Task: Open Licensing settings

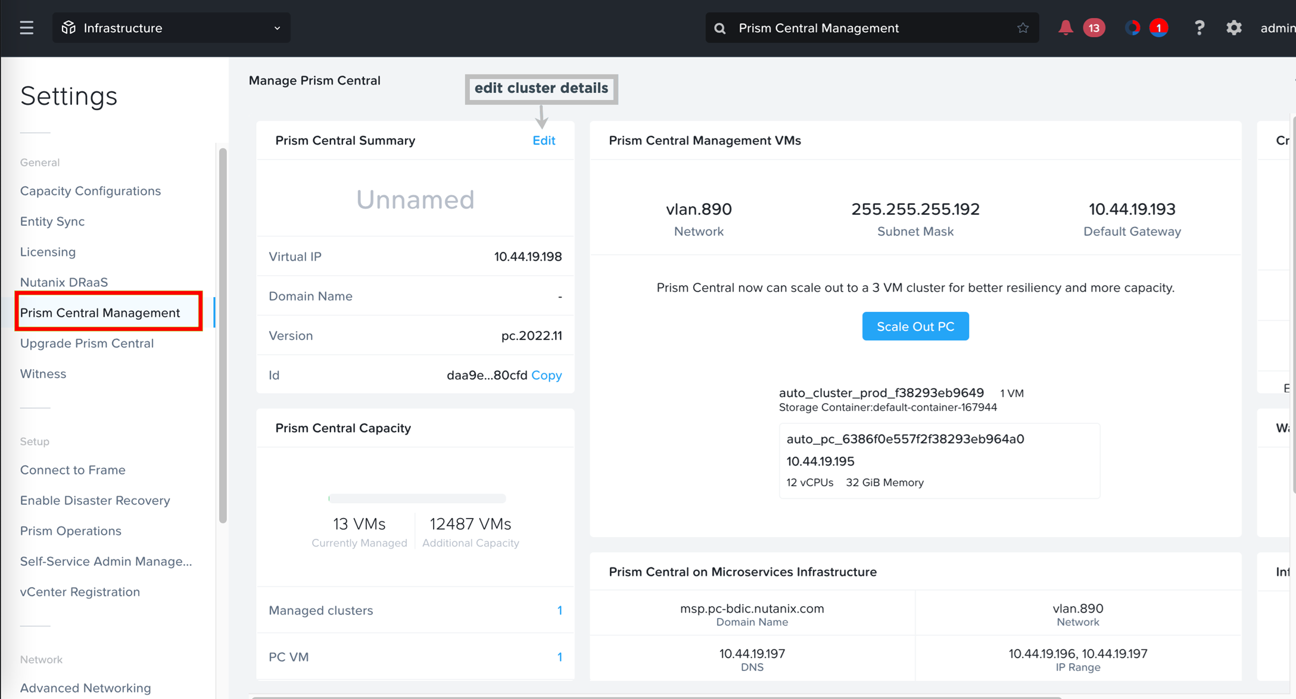Action: point(48,252)
